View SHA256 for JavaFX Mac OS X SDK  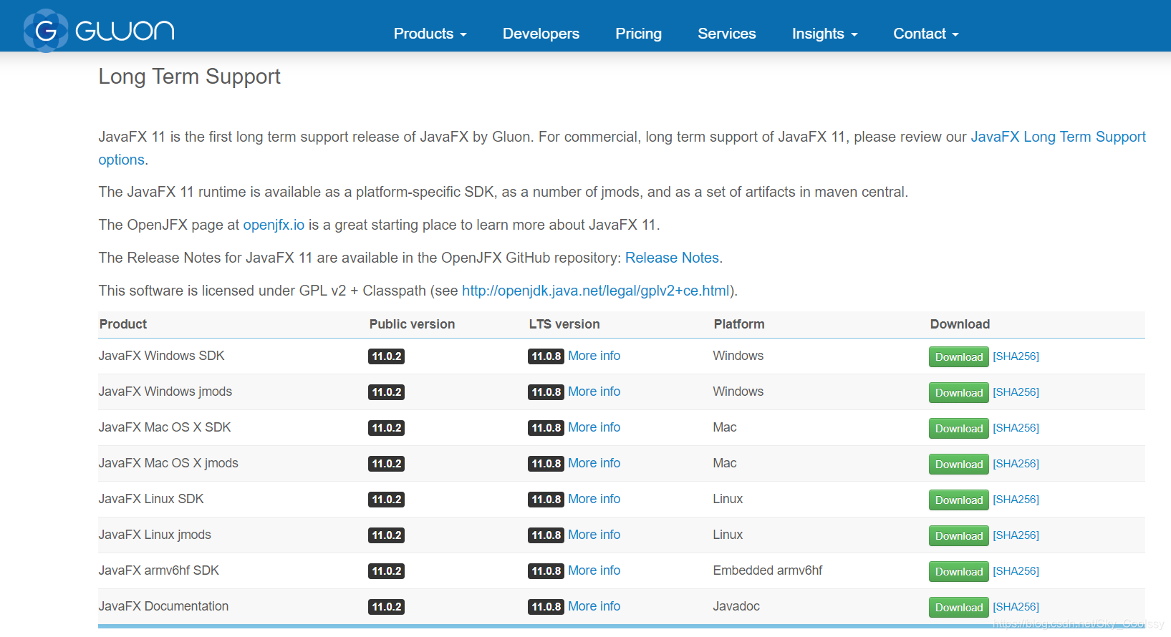[x=1016, y=427]
